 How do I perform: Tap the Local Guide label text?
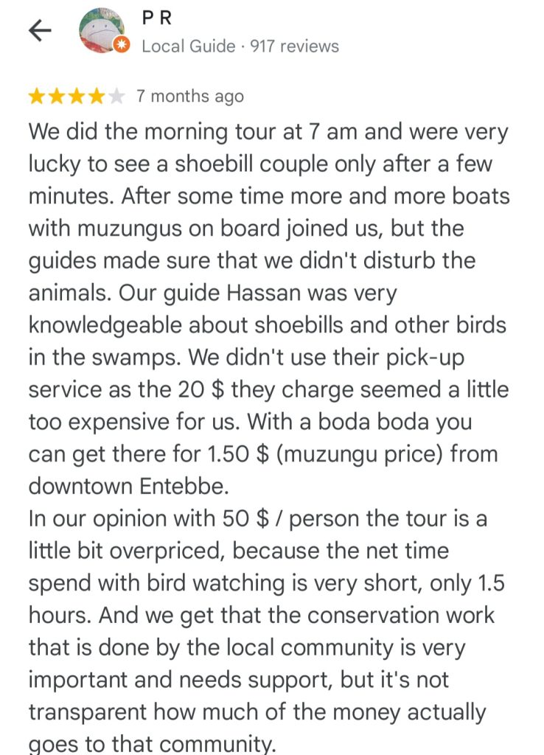pyautogui.click(x=188, y=46)
